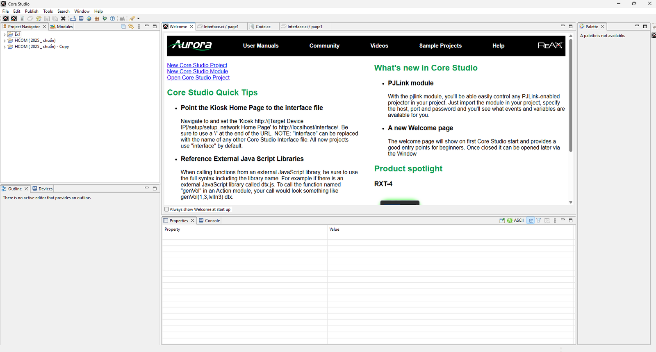Open the File menu
Viewport: 656px width, 352px height.
pos(6,11)
